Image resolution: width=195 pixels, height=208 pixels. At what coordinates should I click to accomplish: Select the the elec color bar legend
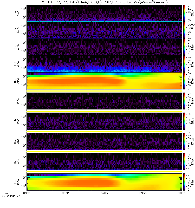click(184, 81)
